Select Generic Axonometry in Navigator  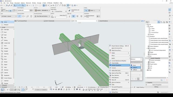(x=155, y=60)
